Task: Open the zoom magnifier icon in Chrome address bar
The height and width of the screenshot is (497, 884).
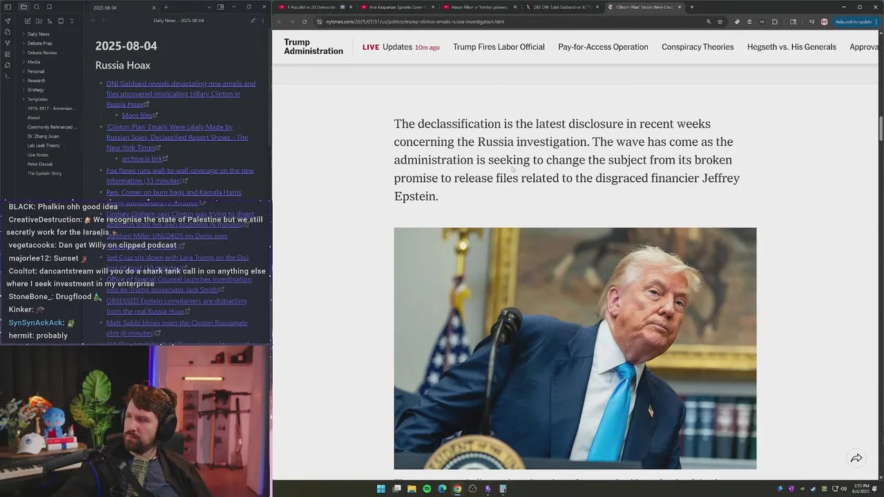Action: point(709,21)
